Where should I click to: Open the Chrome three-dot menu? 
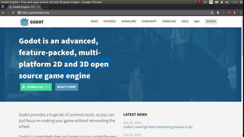pos(241,13)
